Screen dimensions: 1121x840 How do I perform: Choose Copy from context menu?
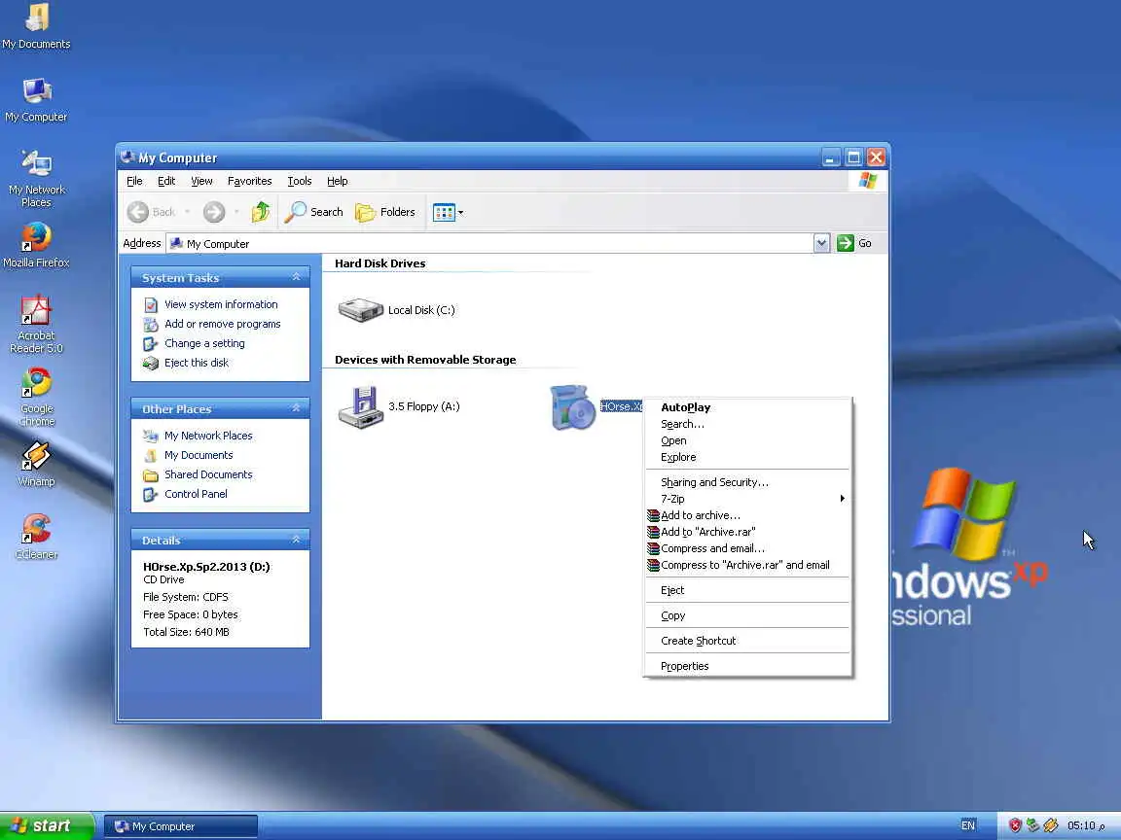(x=747, y=615)
